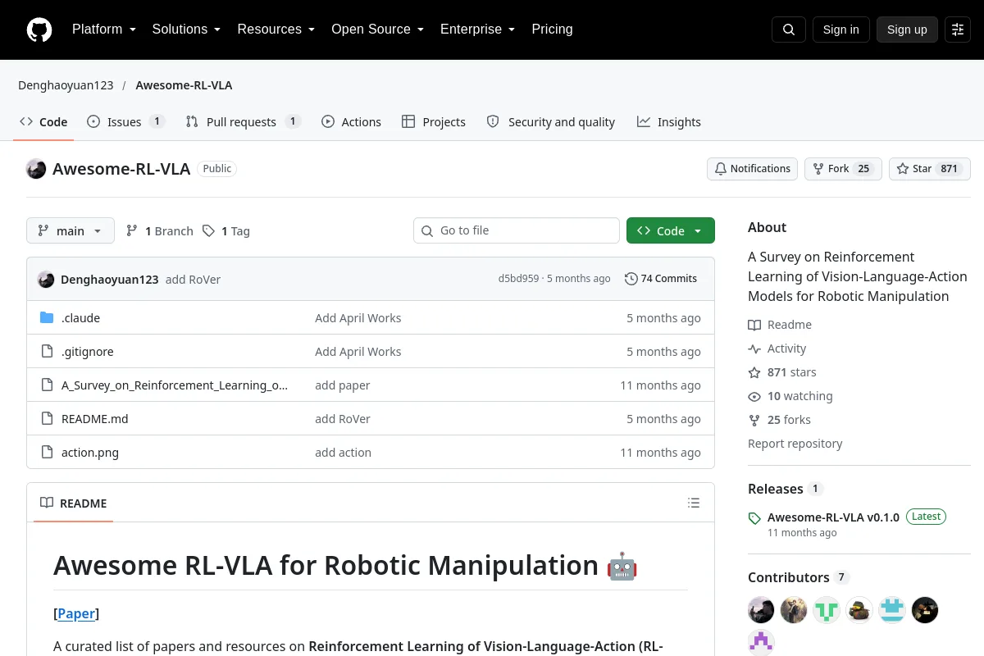The width and height of the screenshot is (984, 656).
Task: Switch to the Projects tab
Action: click(434, 122)
